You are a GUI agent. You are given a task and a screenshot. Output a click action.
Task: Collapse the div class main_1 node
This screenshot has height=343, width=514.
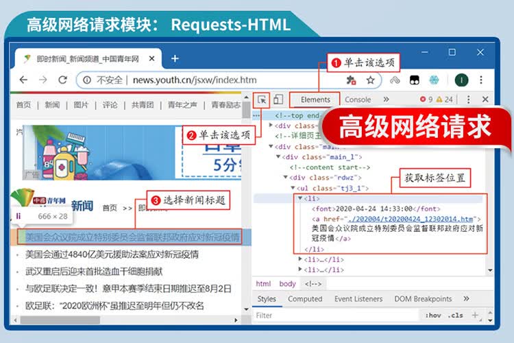point(278,156)
